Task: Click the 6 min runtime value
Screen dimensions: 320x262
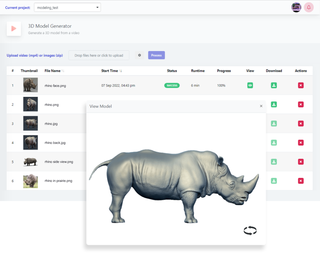Action: 195,86
